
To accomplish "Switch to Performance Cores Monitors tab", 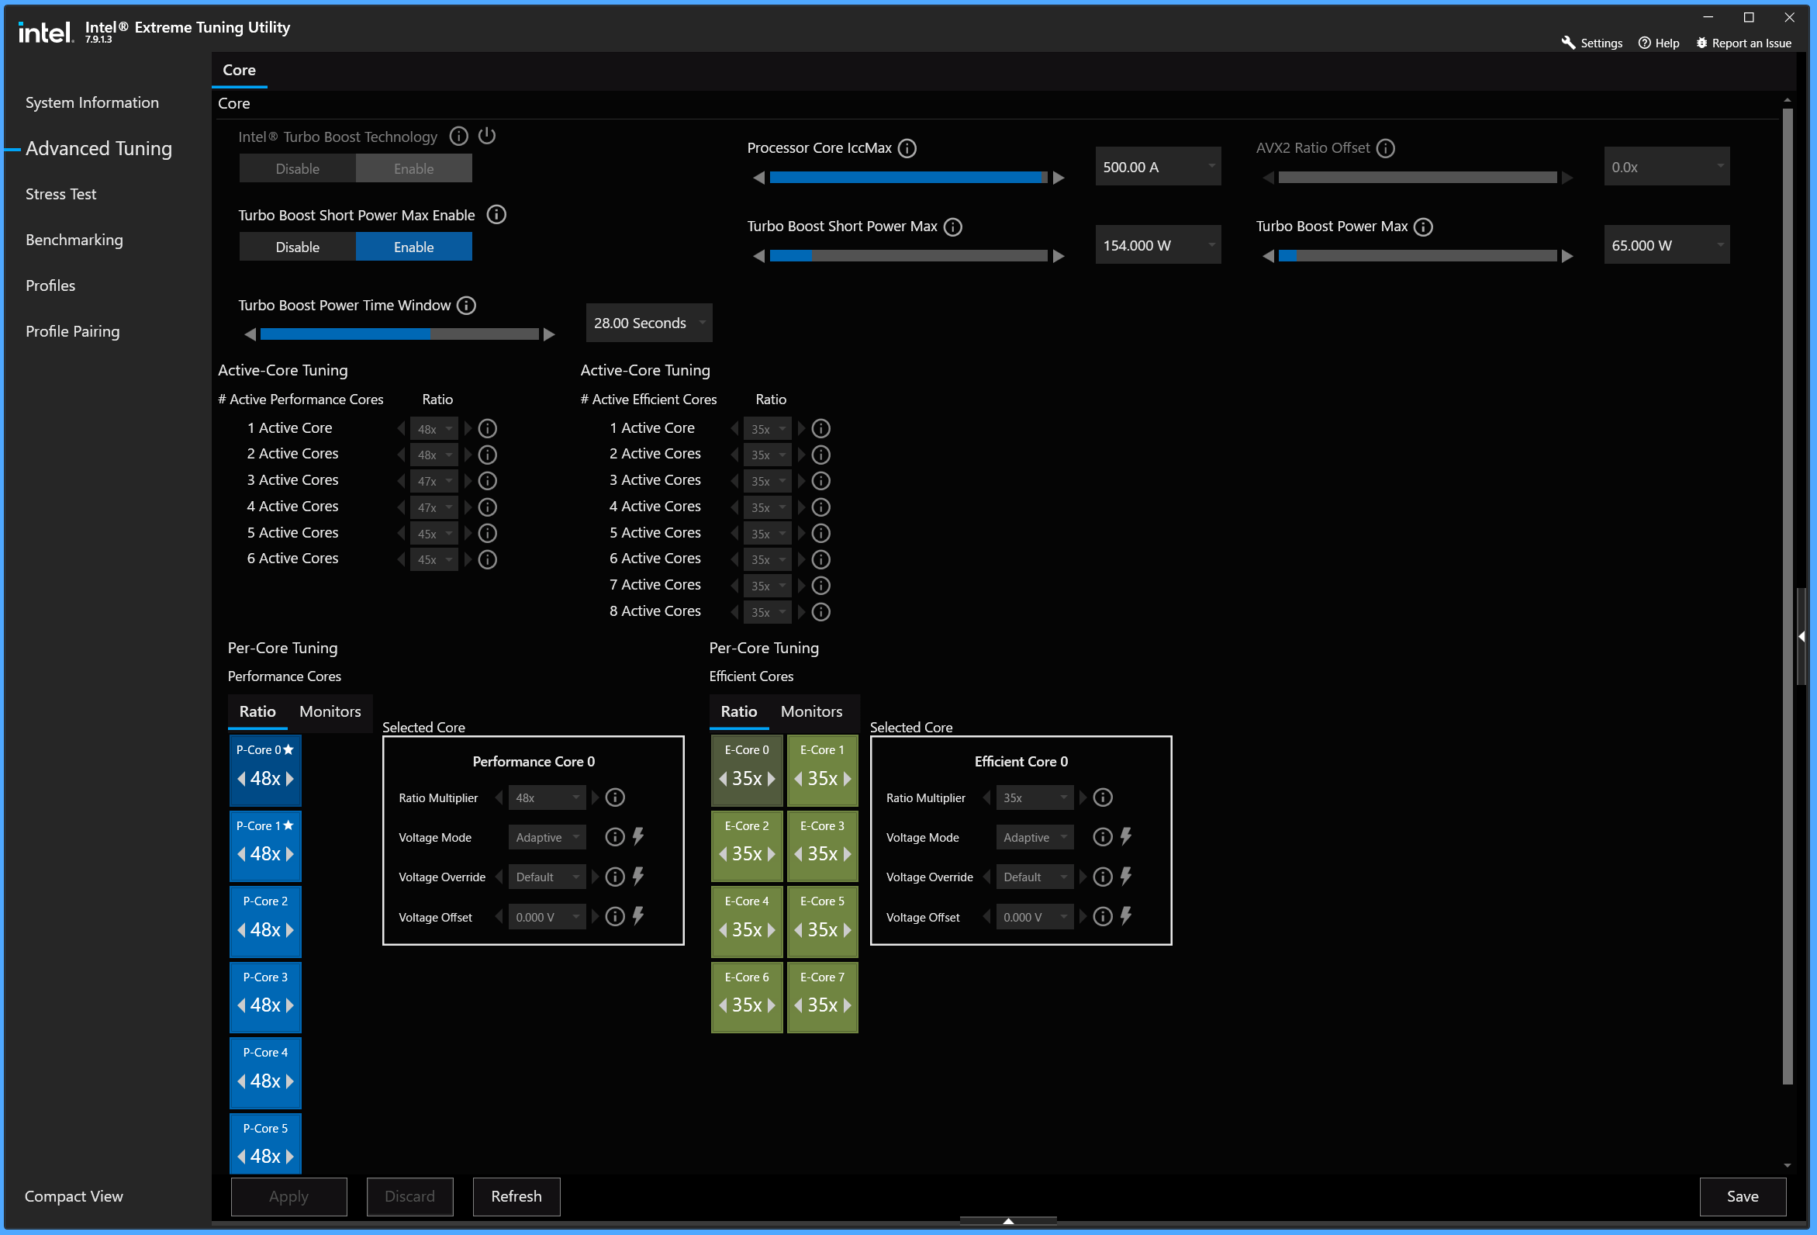I will pos(330,711).
